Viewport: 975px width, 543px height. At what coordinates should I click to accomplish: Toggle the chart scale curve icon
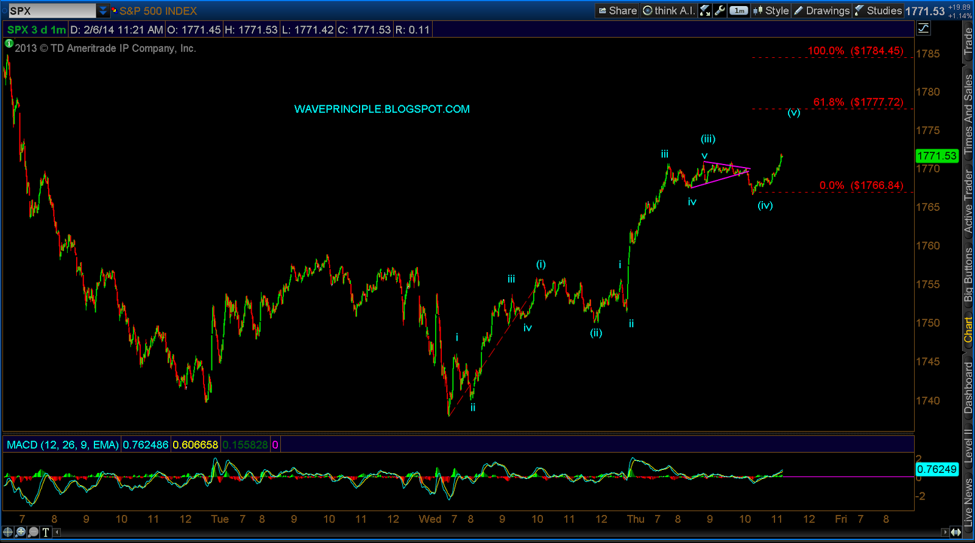pyautogui.click(x=923, y=28)
